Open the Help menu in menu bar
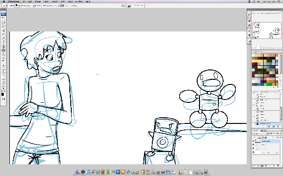The width and height of the screenshot is (283, 176). click(88, 1)
